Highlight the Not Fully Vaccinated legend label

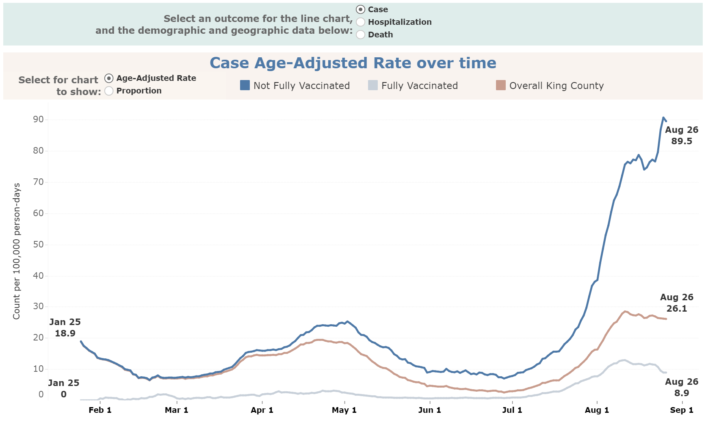coord(301,86)
